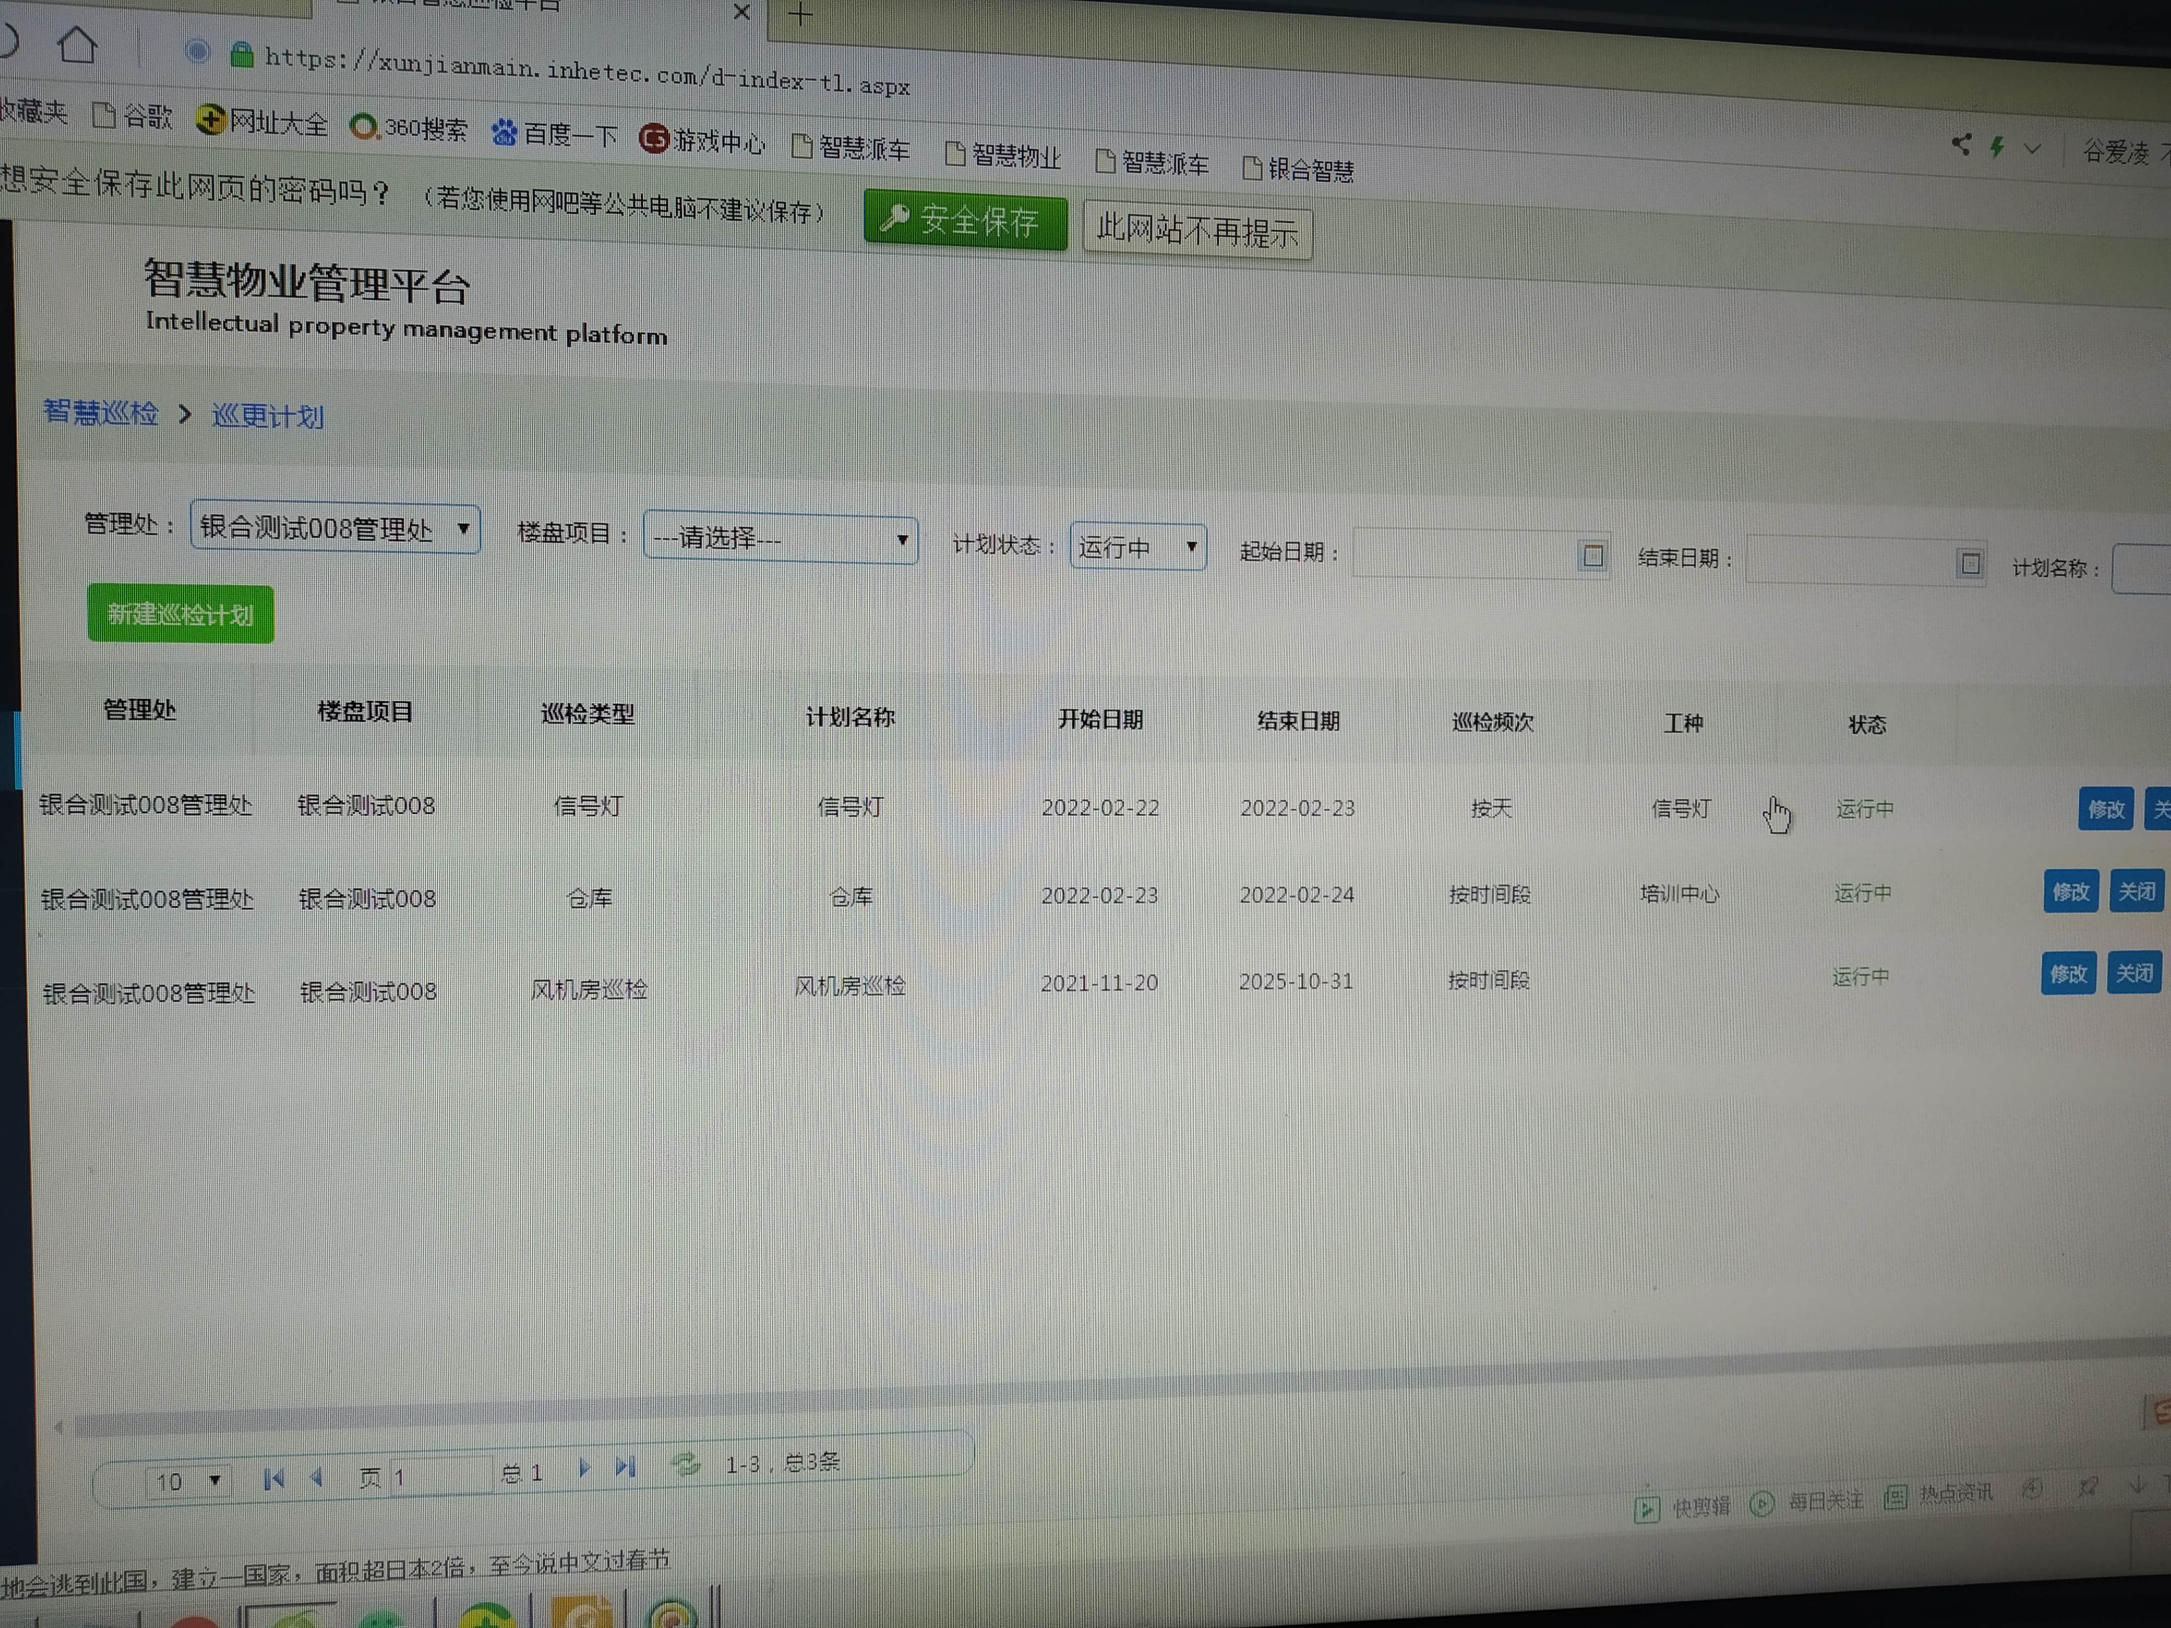Open the 谷歌 bookmark
2171x1628 pixels.
point(132,116)
